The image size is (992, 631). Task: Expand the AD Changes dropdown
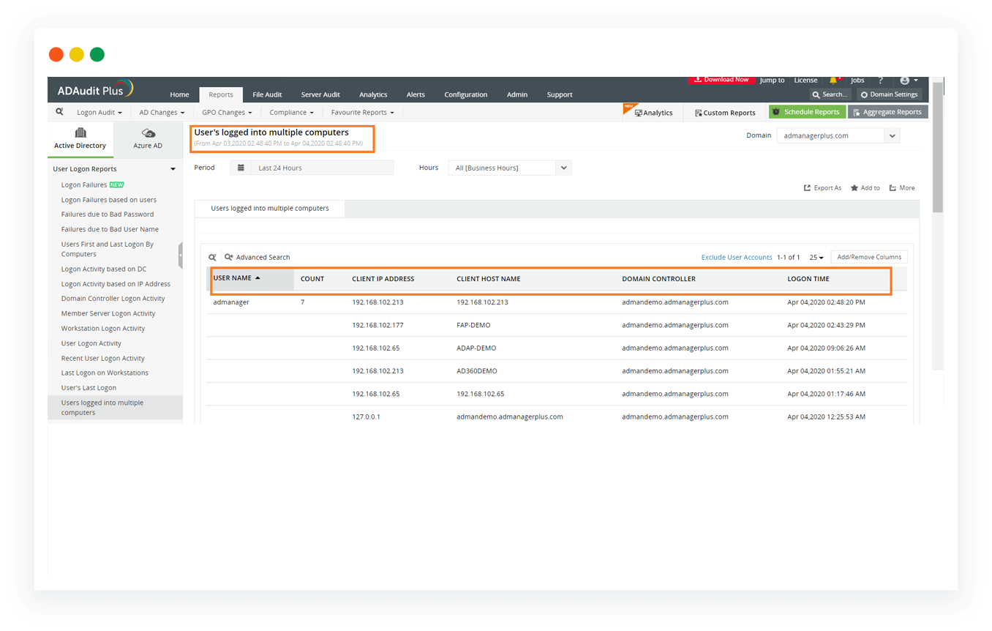coord(162,112)
